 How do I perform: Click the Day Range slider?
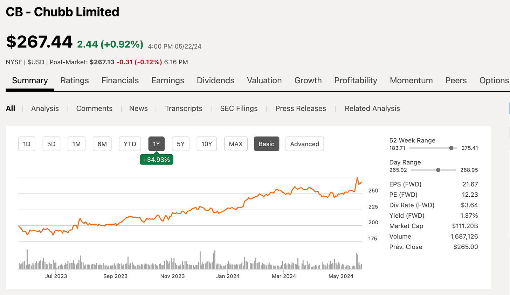pyautogui.click(x=434, y=170)
